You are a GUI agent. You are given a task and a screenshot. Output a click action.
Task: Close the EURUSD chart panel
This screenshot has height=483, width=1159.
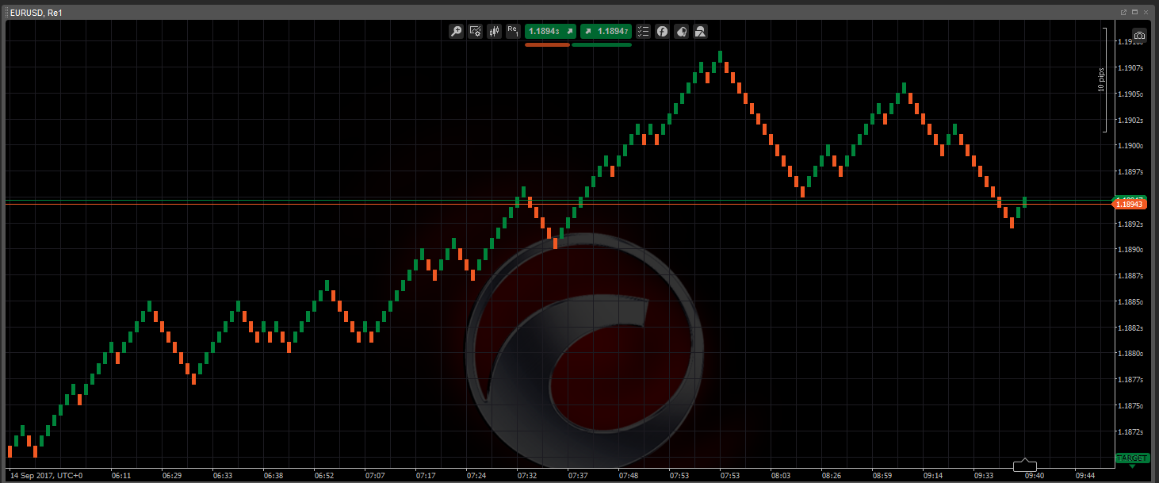pyautogui.click(x=1146, y=12)
